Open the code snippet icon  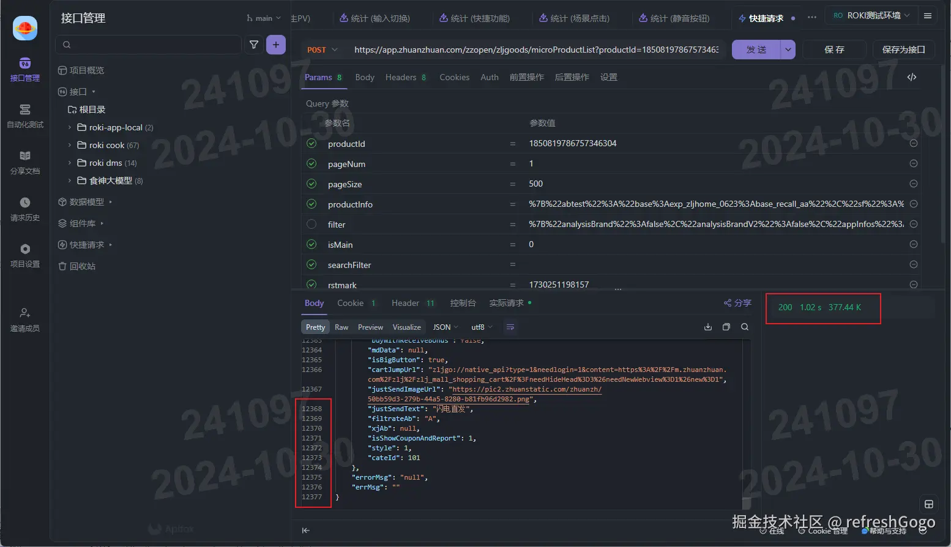pos(912,77)
